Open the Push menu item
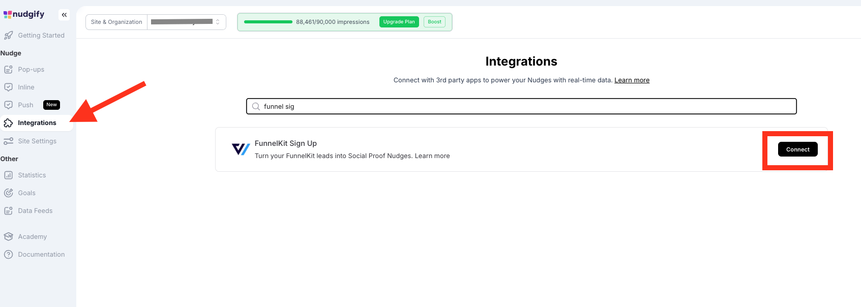Screen dimensions: 861x307 point(25,105)
